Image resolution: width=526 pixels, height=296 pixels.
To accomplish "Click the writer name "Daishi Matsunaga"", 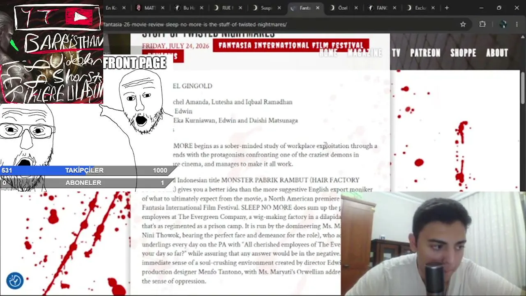I will 274,120.
